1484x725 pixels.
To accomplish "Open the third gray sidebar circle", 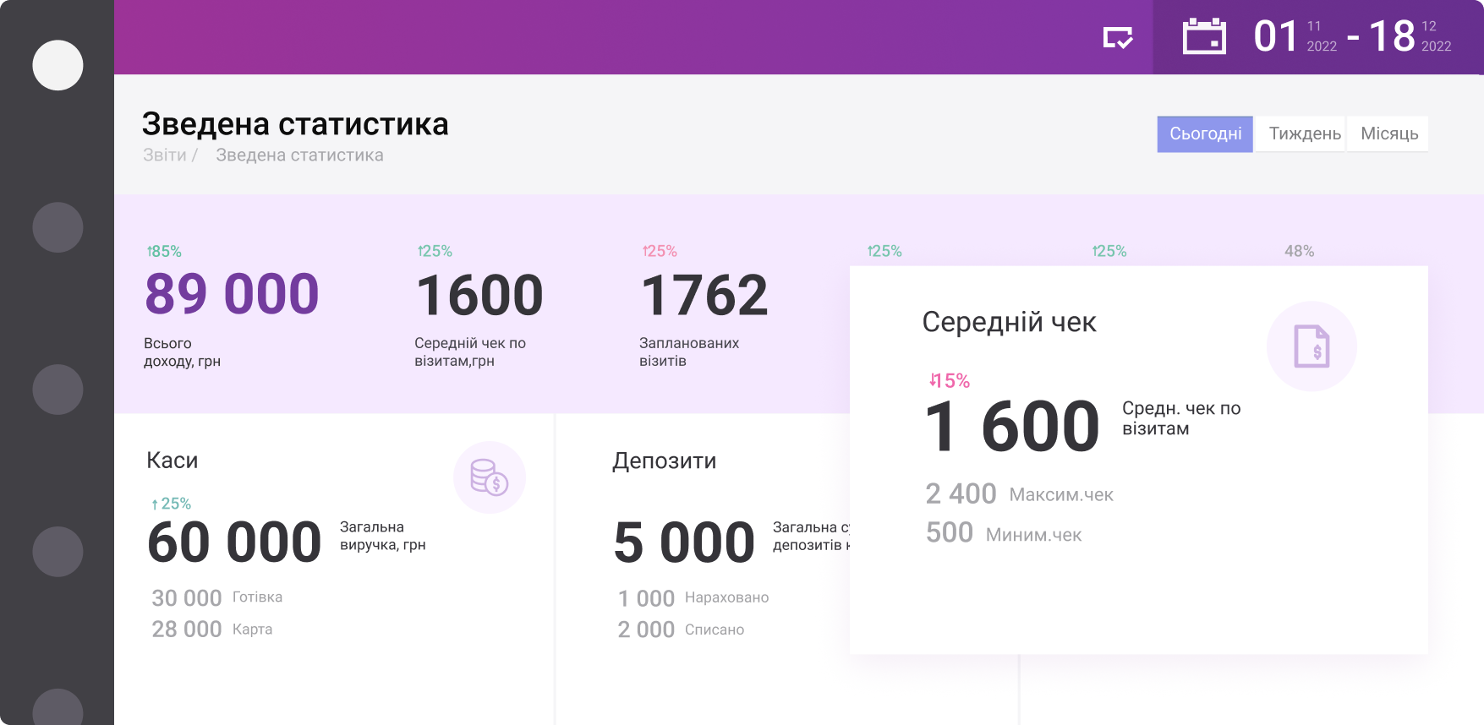I will [57, 390].
